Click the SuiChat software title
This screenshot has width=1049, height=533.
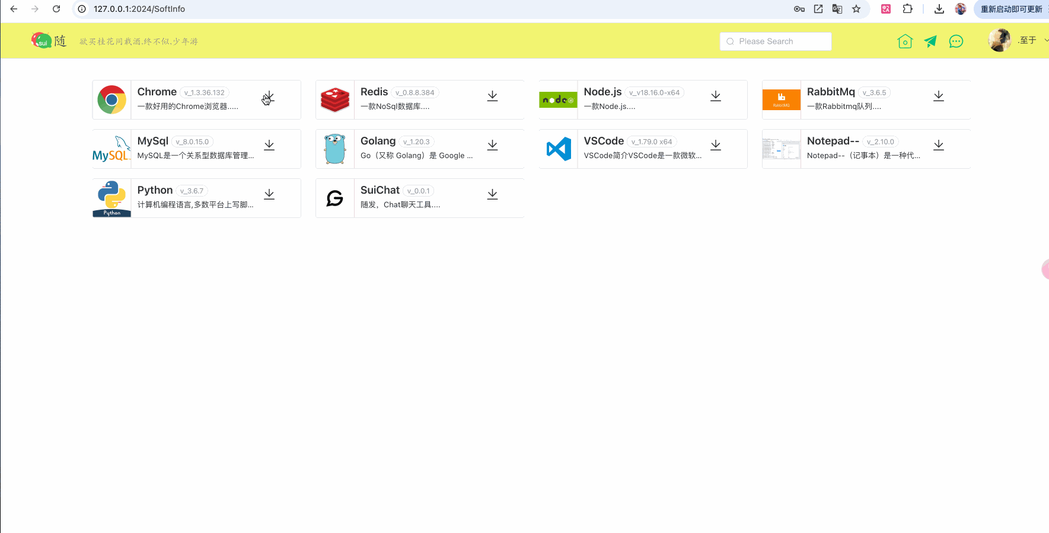point(380,190)
